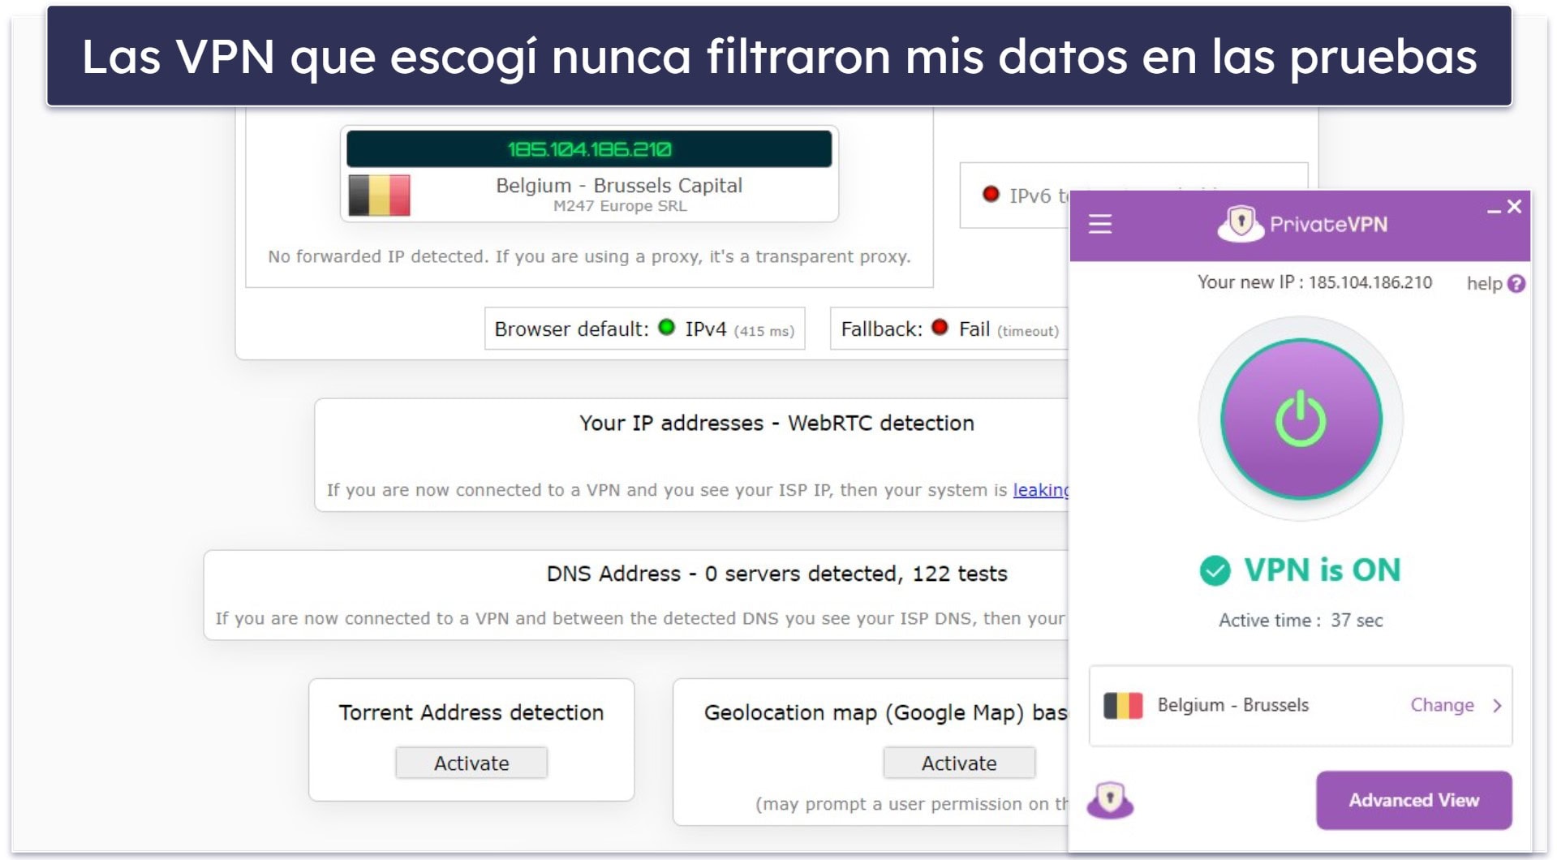Switch PrivateVPN to Advanced View
Image resolution: width=1557 pixels, height=860 pixels.
1413,800
